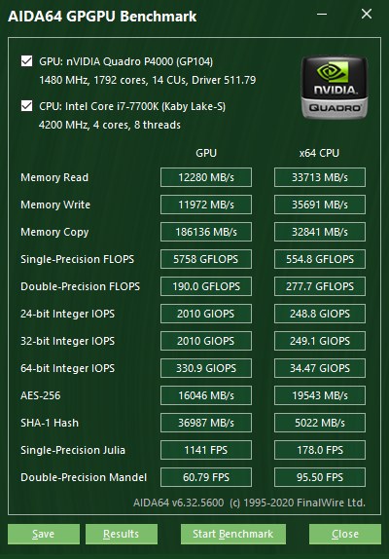Select CPU 64-bit Integer IOPS result
The image size is (389, 559).
[x=320, y=368]
